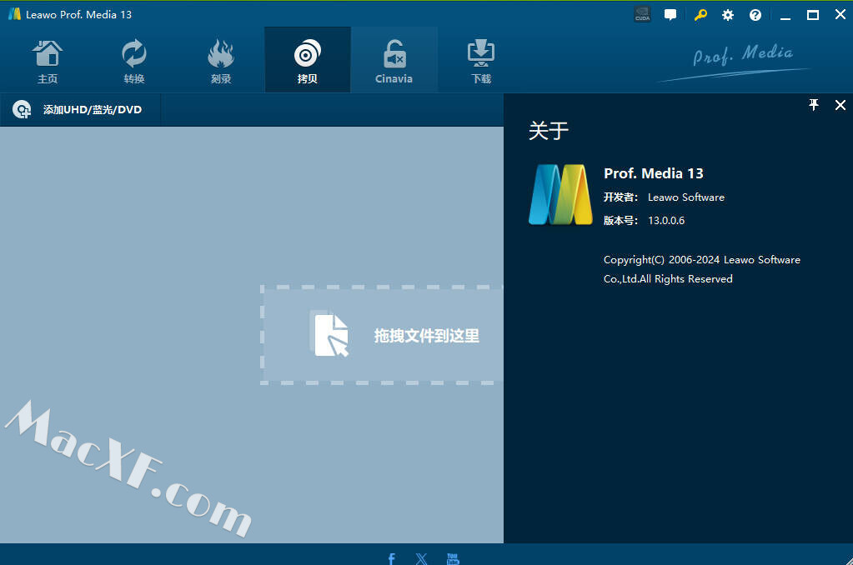
Task: Click the Prof. Media logo in about panel
Action: [x=560, y=195]
